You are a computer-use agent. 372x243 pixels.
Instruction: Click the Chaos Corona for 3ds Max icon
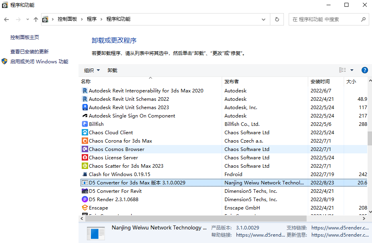85,141
